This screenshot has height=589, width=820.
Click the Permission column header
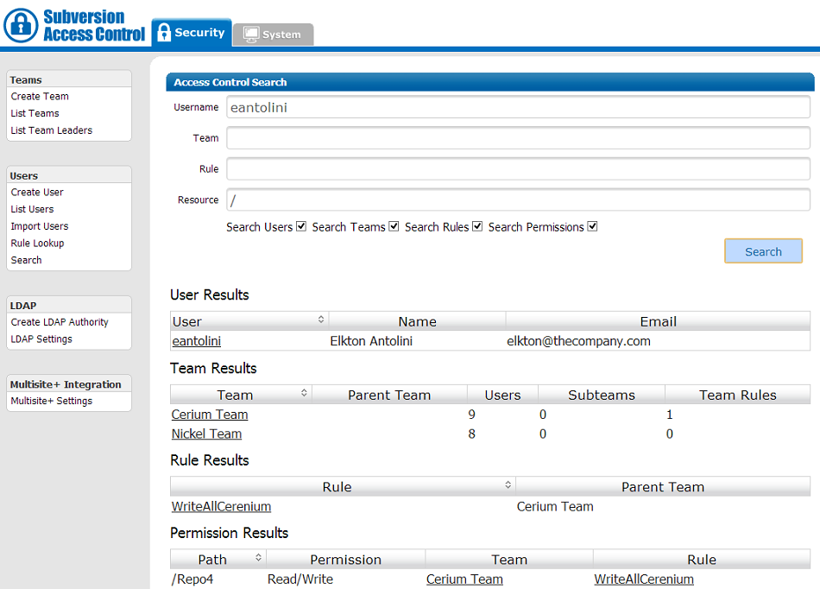coord(345,560)
